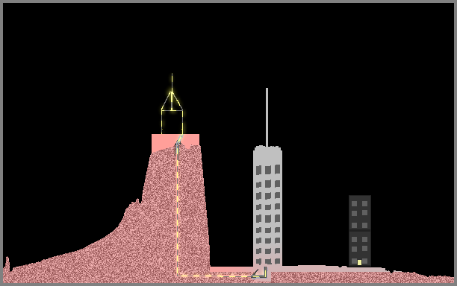Select the gray tower's tall antenna spire

point(267,117)
